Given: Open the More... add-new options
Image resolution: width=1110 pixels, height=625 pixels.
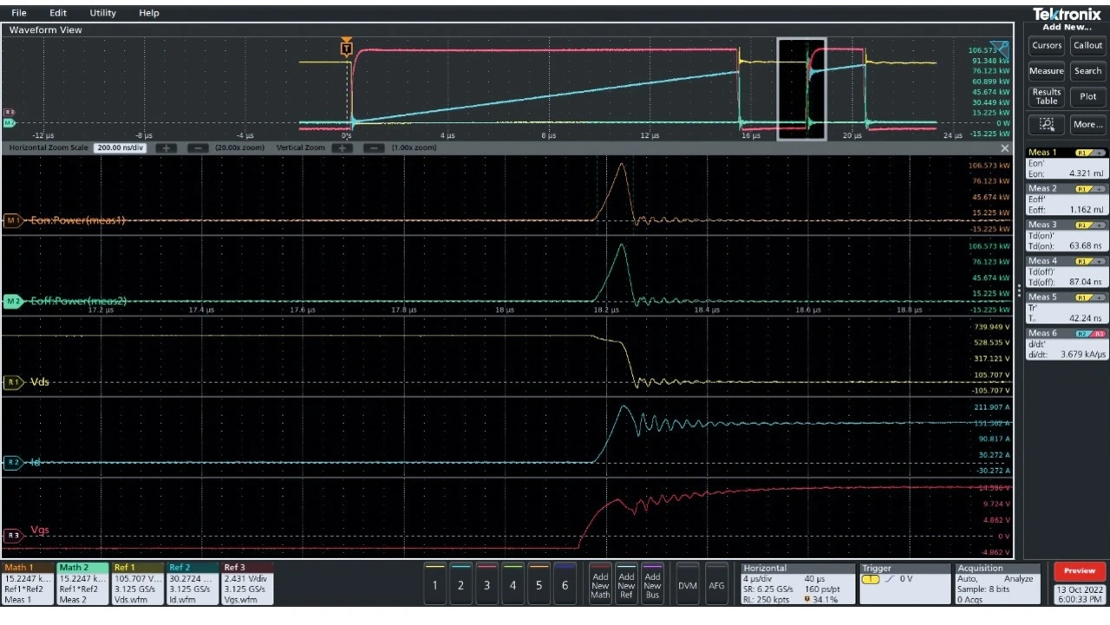Looking at the screenshot, I should coord(1087,124).
